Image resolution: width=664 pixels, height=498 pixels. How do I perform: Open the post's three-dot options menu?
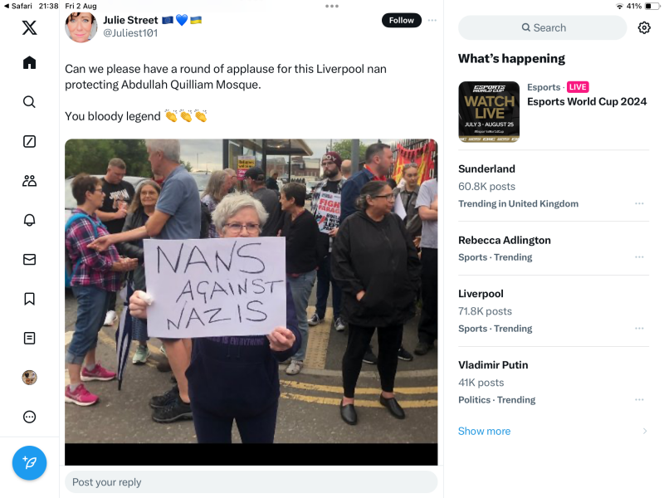(432, 20)
